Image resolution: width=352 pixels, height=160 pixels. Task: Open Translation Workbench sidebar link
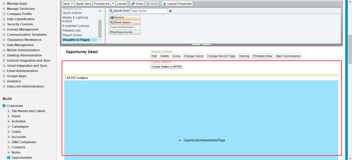click(24, 40)
